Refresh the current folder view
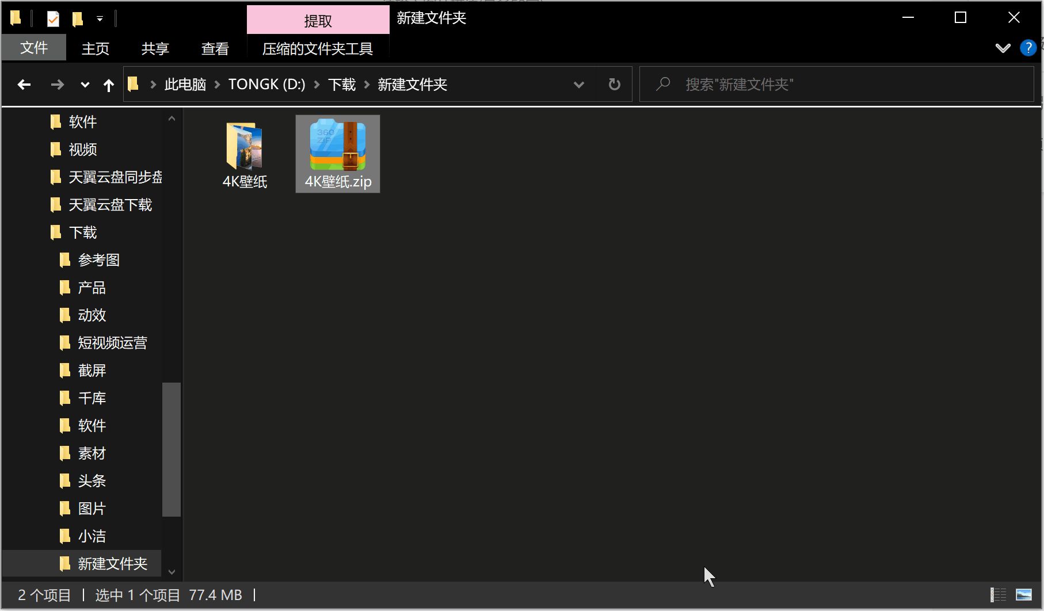1044x611 pixels. click(x=614, y=84)
